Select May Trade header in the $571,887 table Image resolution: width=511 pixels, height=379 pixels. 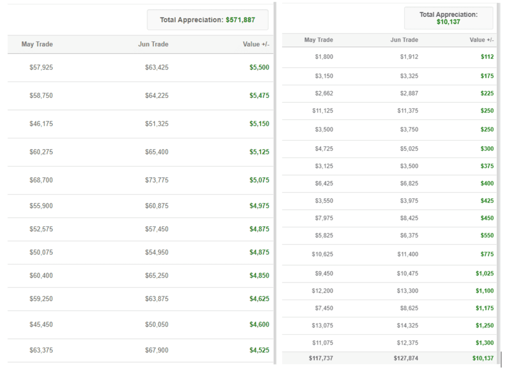tap(37, 44)
